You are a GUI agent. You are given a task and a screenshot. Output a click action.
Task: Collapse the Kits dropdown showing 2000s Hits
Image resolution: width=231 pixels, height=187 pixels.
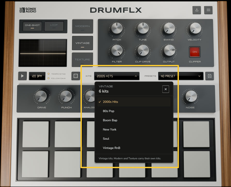point(117,76)
